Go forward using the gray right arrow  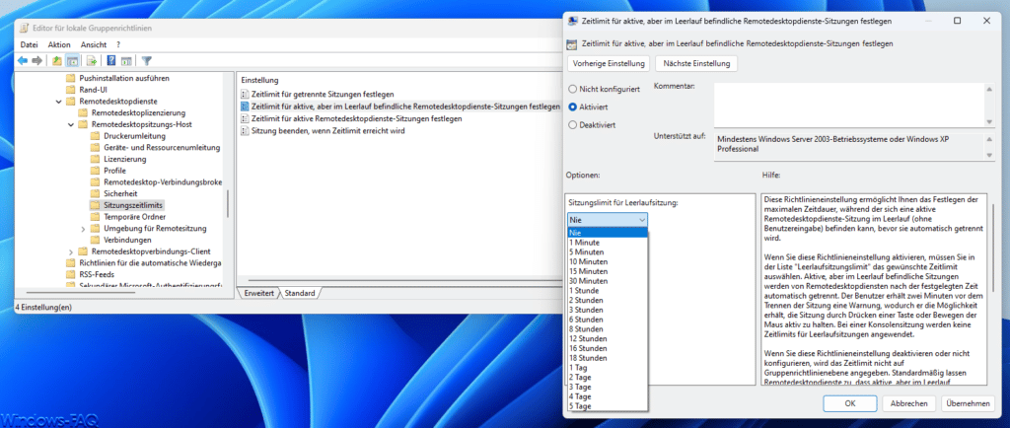coord(36,60)
